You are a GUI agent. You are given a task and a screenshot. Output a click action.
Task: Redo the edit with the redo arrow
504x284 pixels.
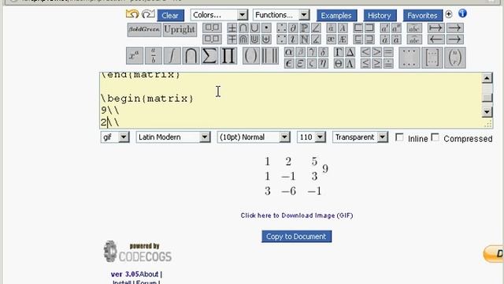(x=148, y=14)
